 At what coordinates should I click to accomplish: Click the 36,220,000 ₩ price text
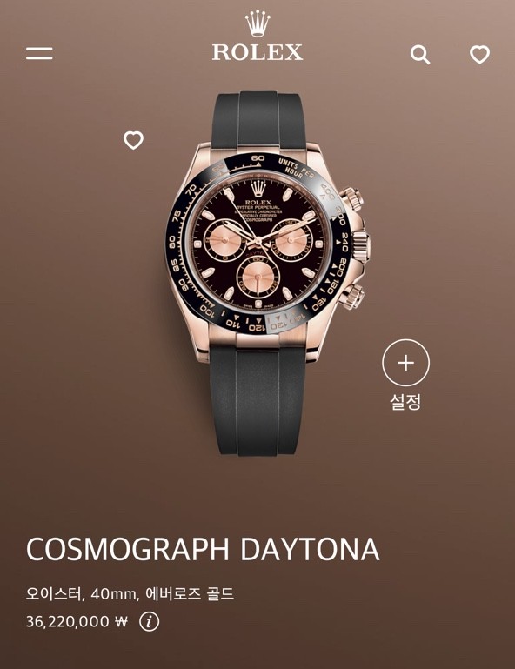[x=77, y=621]
